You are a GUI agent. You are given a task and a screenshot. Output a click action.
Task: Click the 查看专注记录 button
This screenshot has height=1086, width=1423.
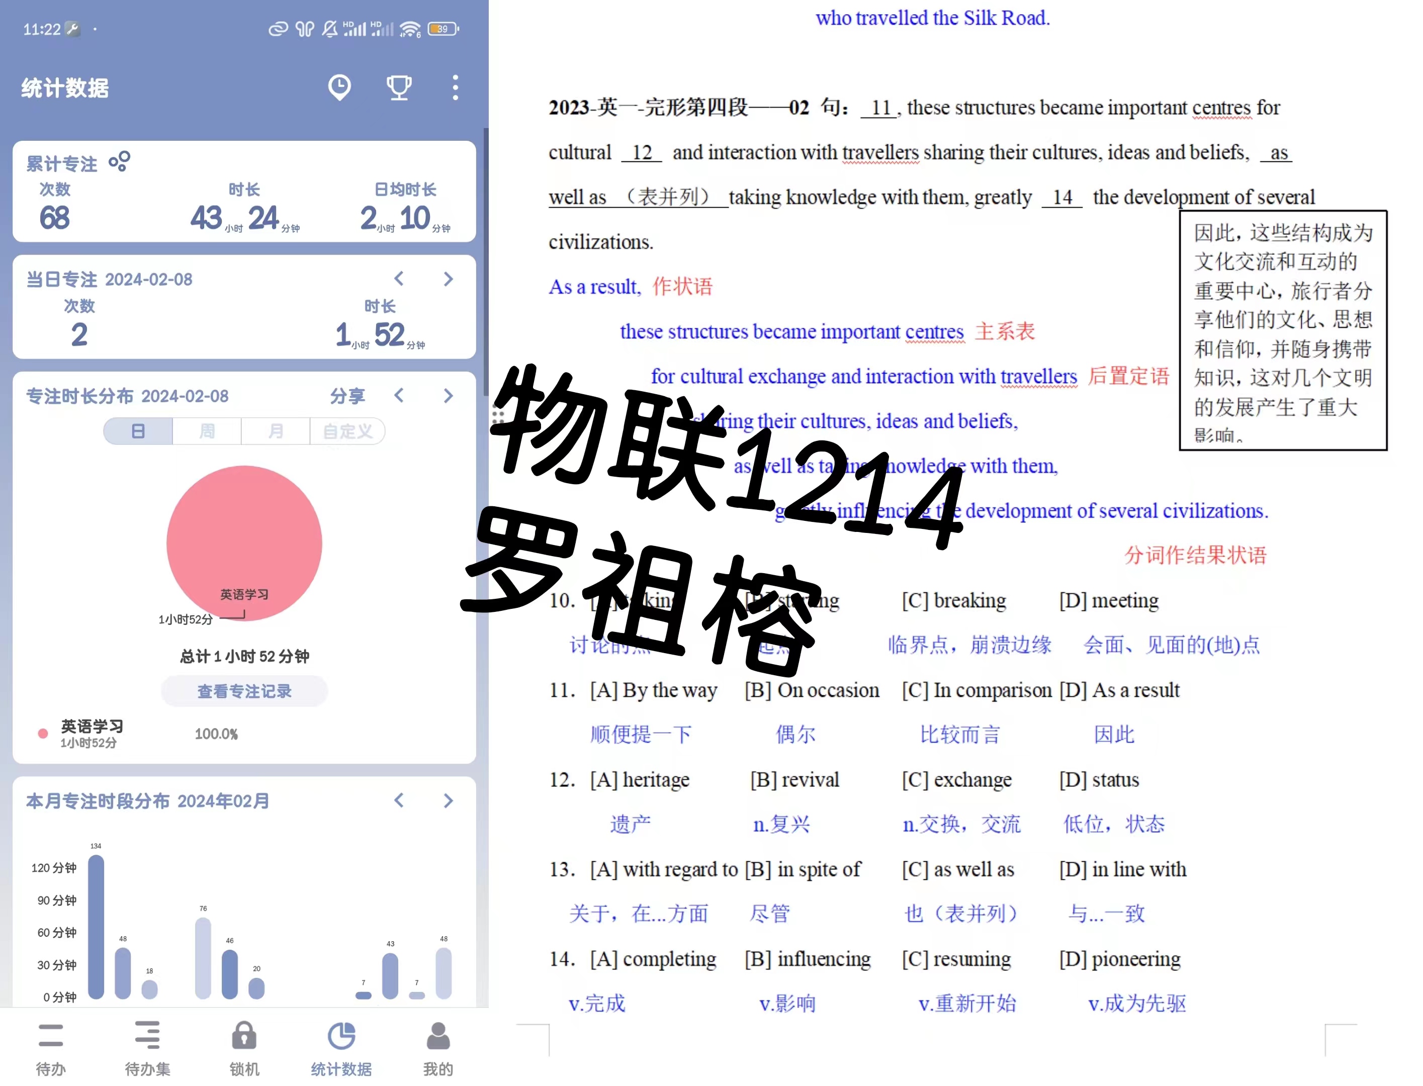click(x=244, y=691)
